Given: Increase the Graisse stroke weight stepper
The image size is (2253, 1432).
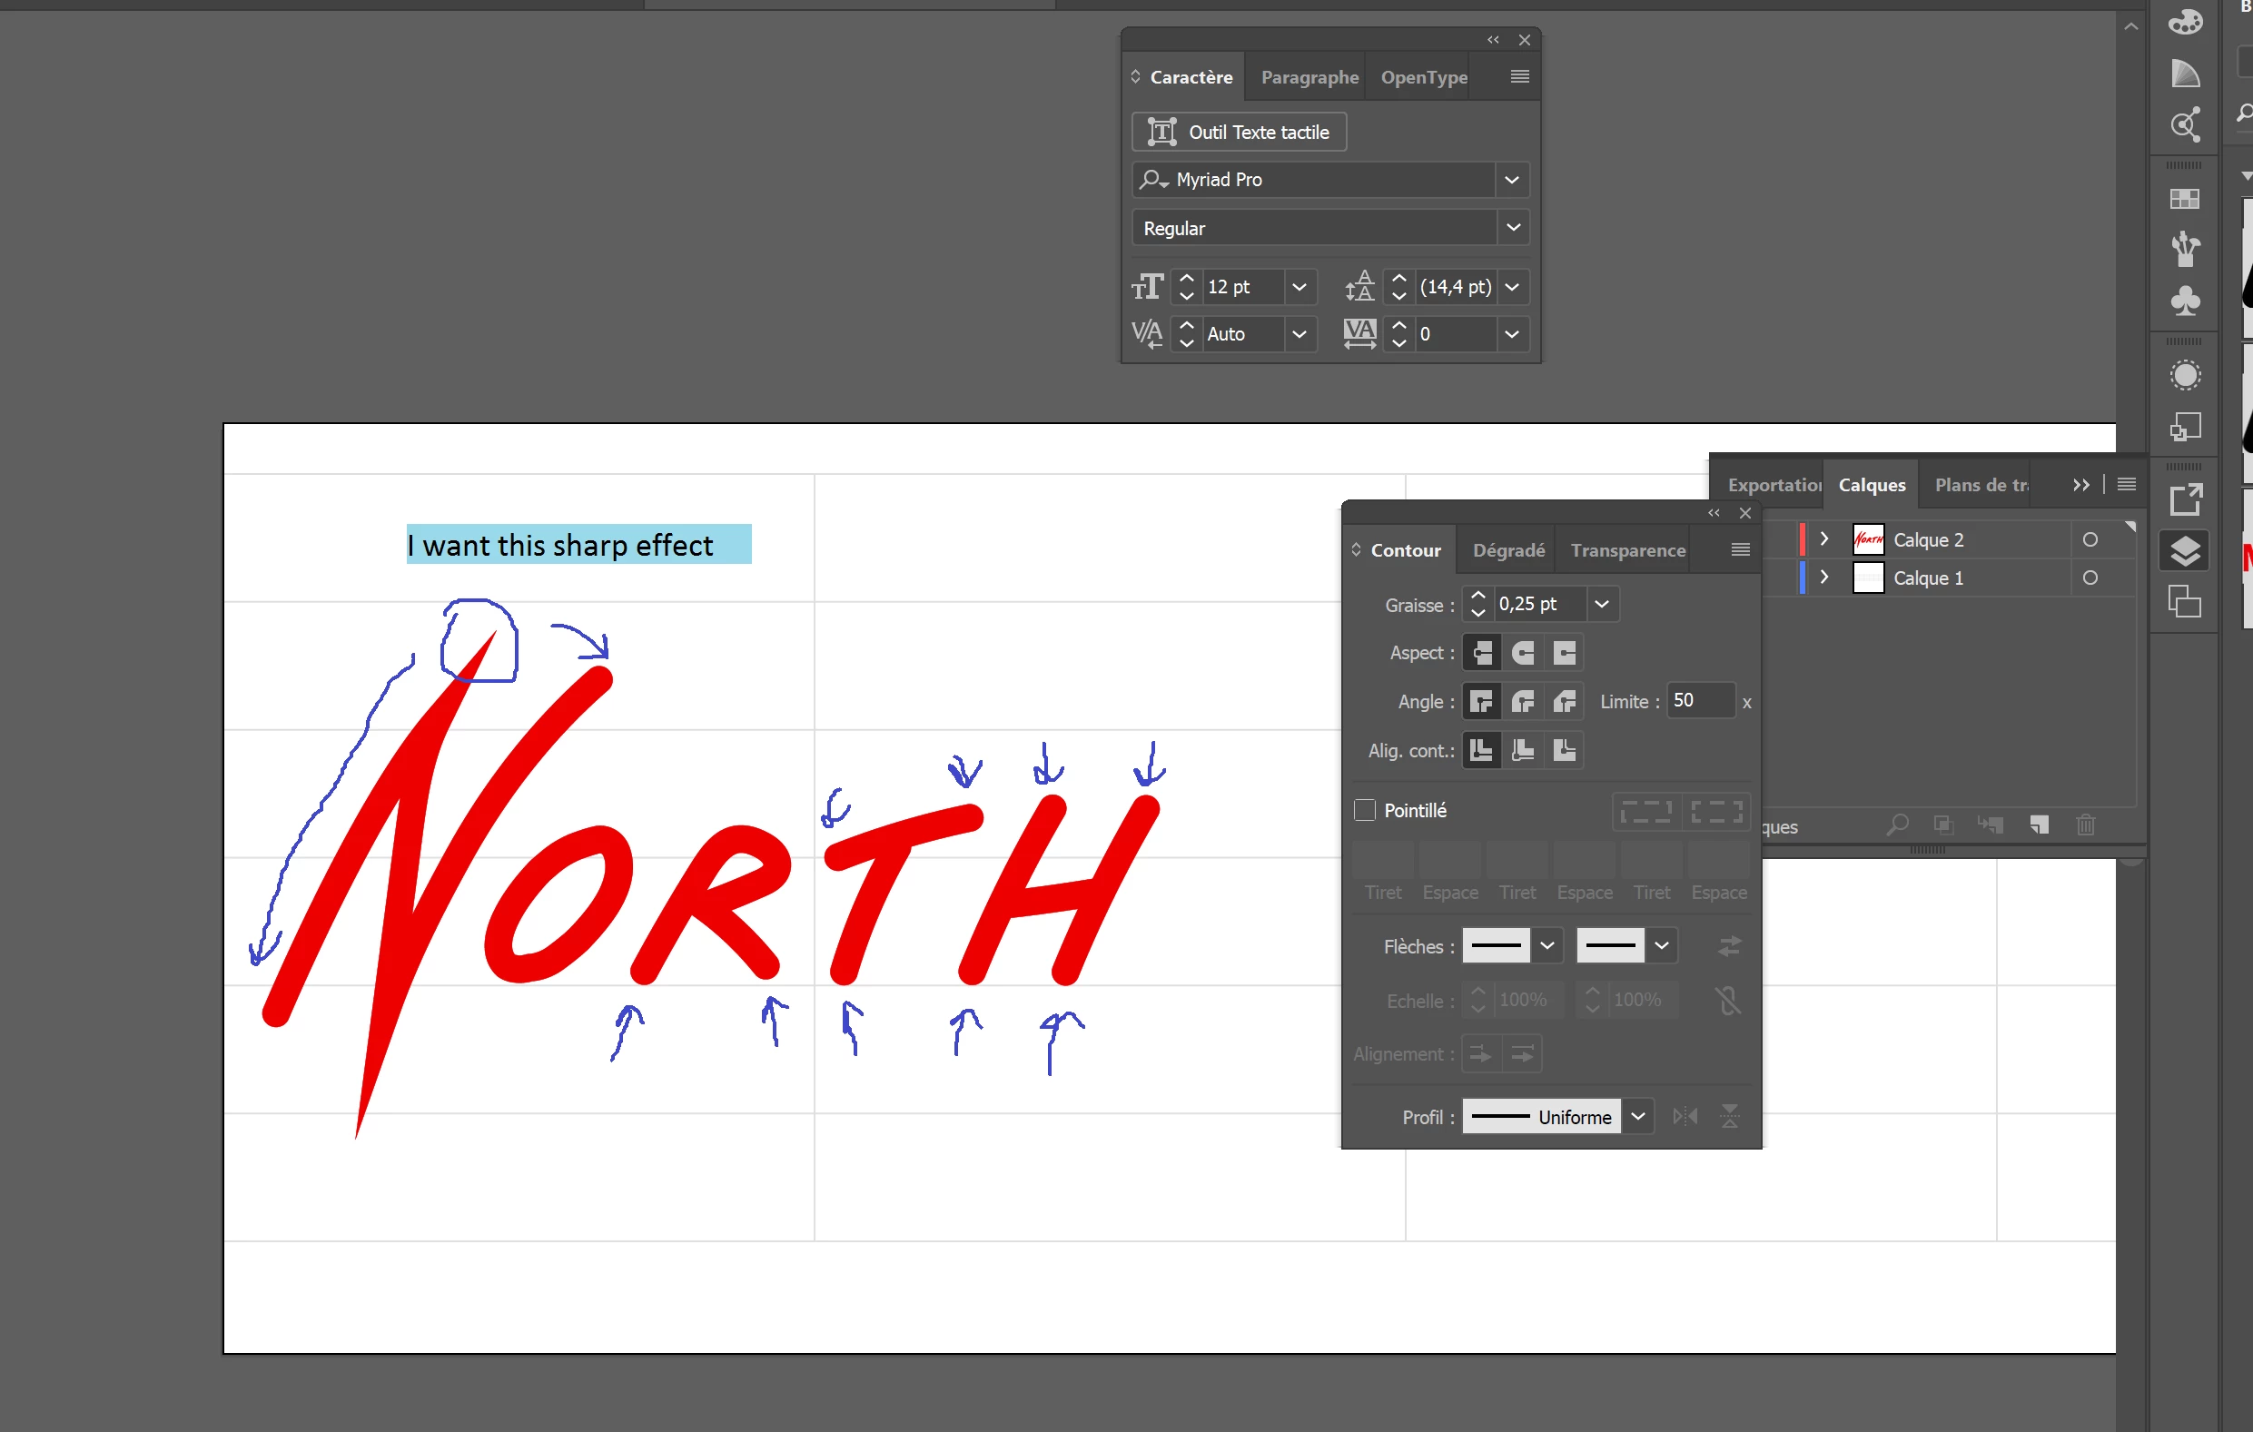Looking at the screenshot, I should (x=1477, y=596).
